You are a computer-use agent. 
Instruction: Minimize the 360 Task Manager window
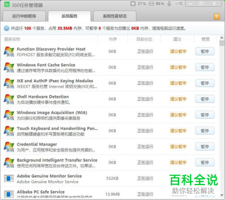click(190, 4)
